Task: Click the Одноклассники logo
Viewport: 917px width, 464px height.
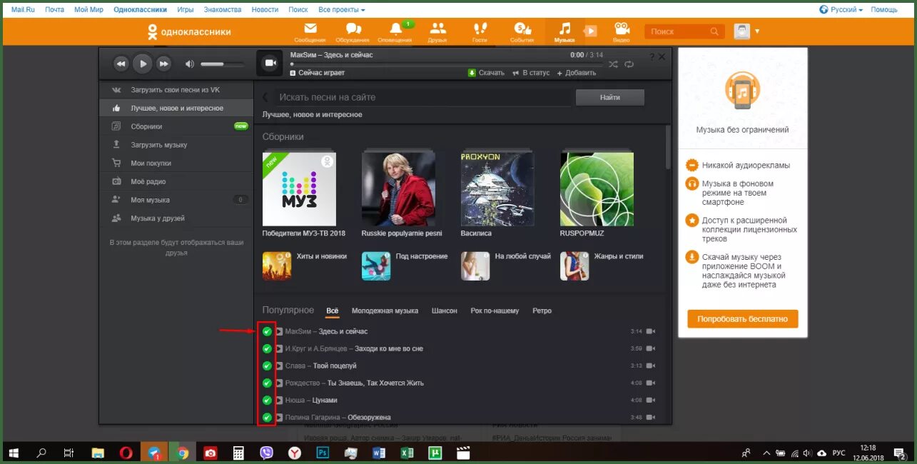Action: 189,32
